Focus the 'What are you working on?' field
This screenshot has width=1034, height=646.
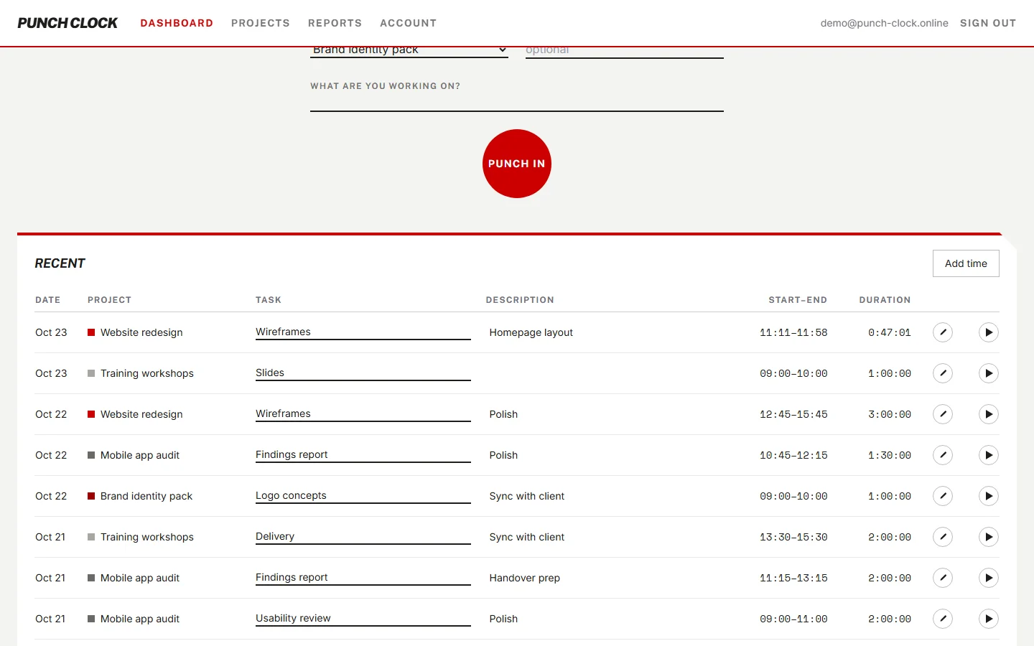click(517, 103)
